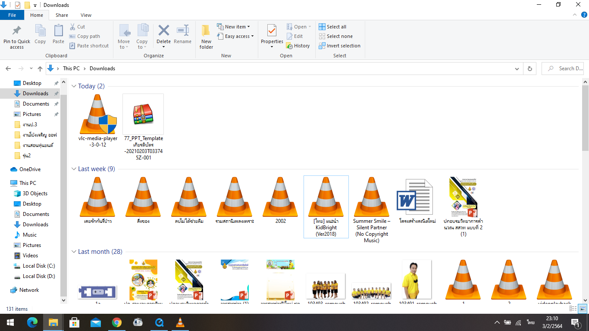This screenshot has width=589, height=331.
Task: Click History in Open group
Action: (298, 46)
